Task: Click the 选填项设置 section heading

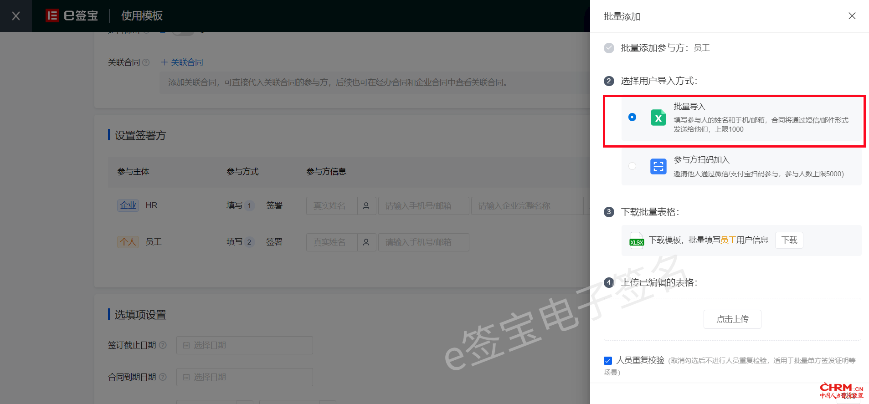Action: 140,315
